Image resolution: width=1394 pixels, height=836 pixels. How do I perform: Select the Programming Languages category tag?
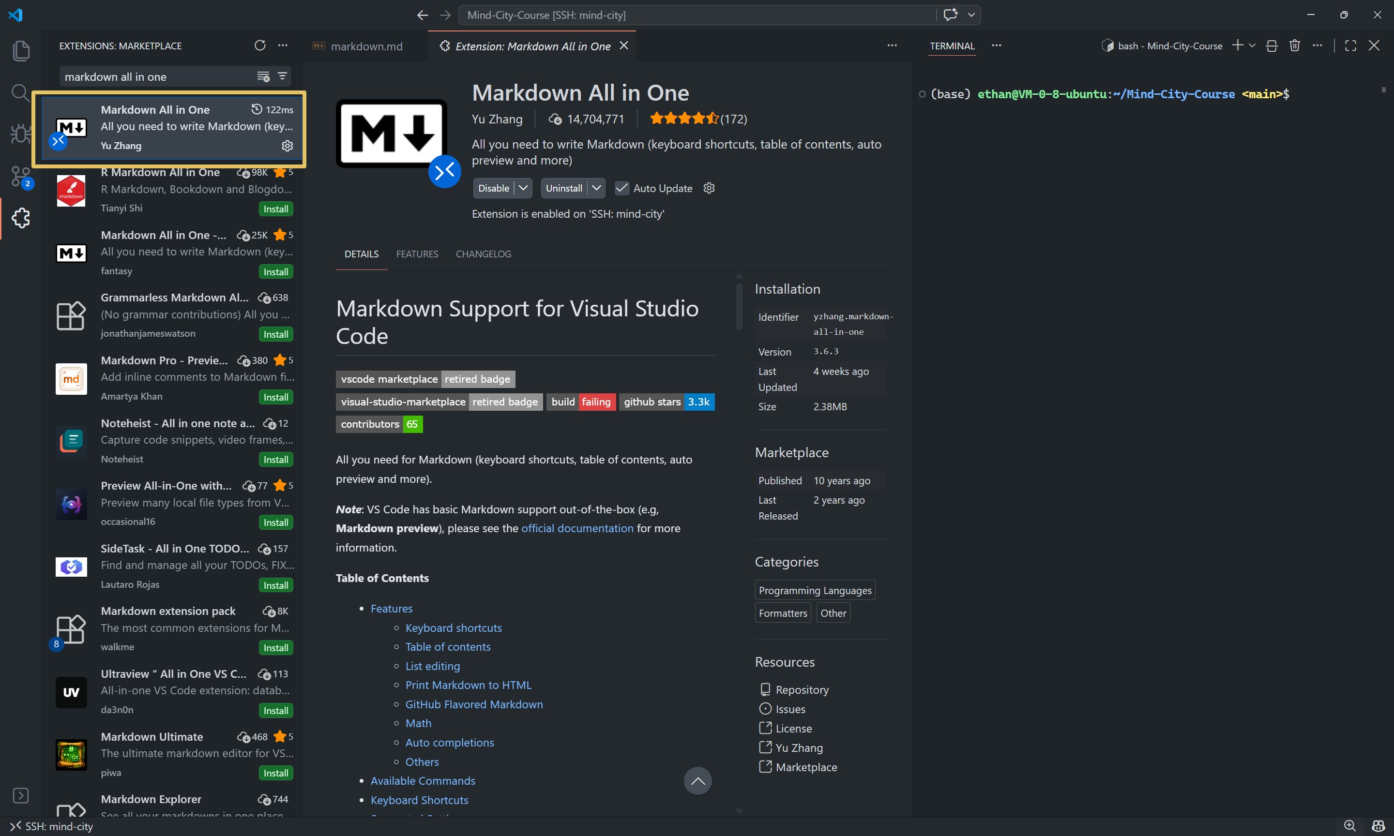point(815,590)
